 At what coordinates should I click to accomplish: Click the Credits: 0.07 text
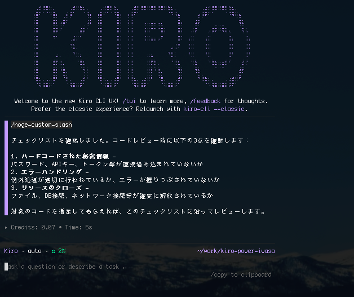point(33,227)
